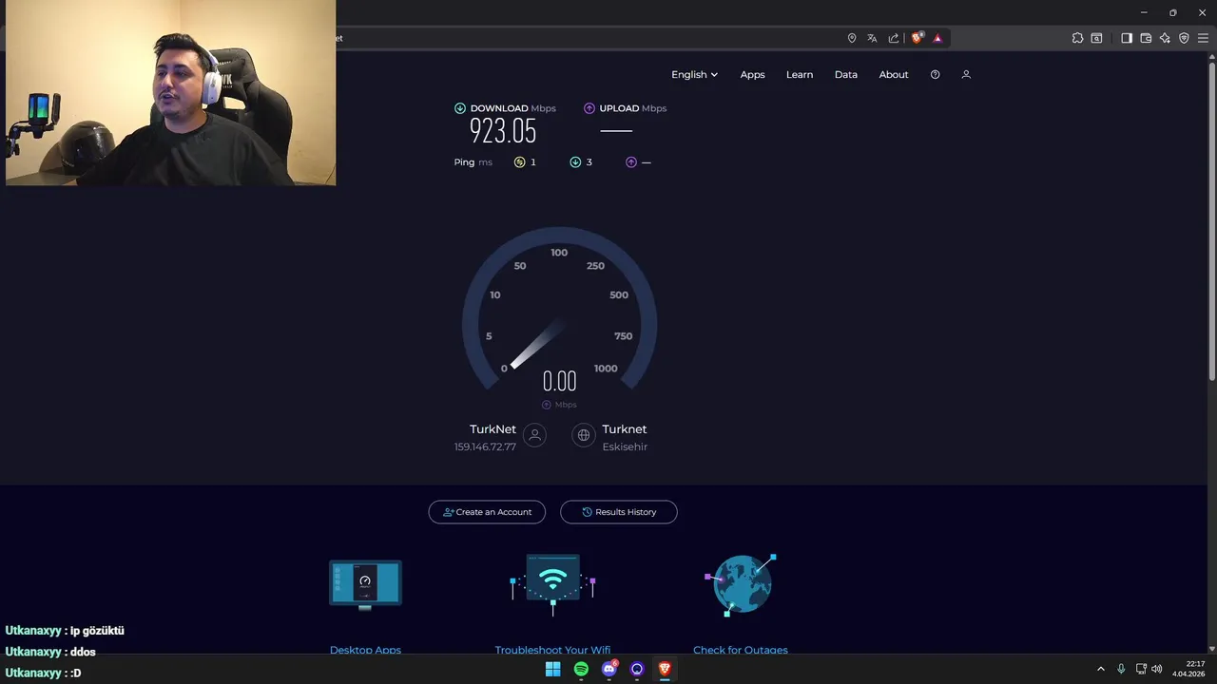Click the download ping value 3

coord(589,162)
